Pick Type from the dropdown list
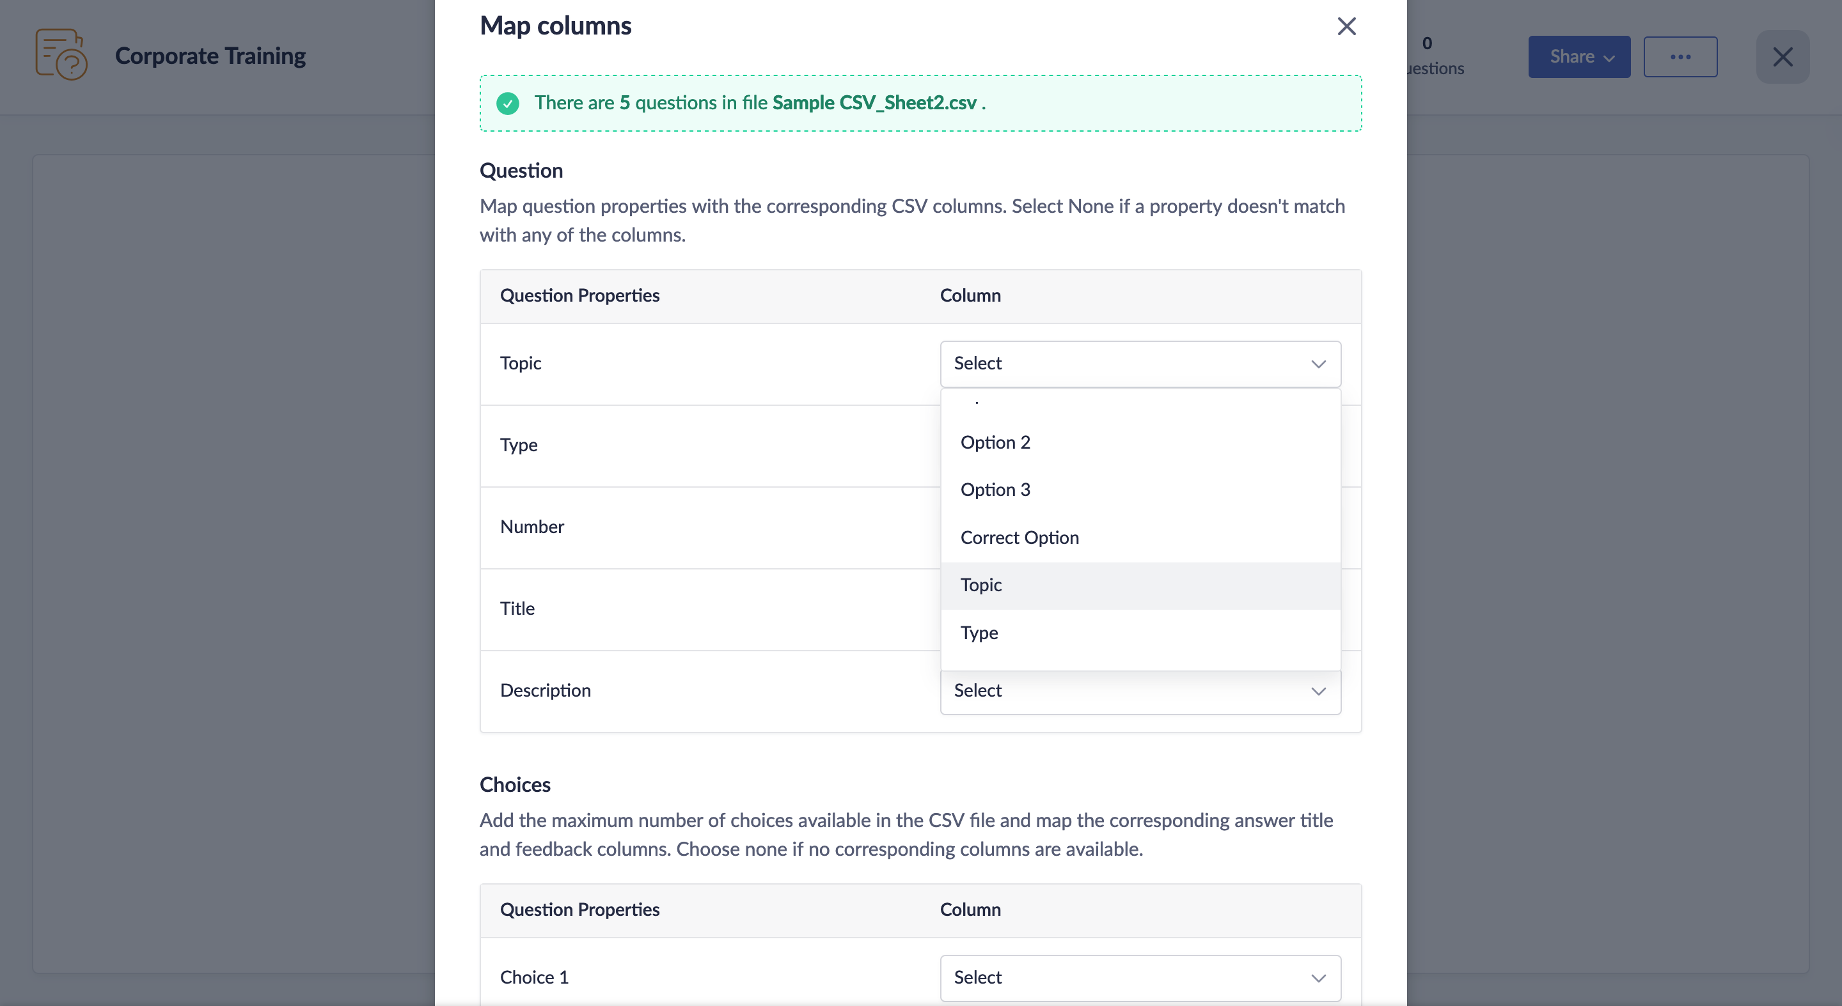1842x1006 pixels. coord(979,632)
